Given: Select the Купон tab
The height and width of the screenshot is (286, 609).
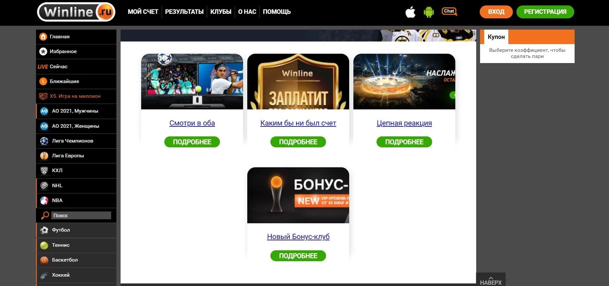Looking at the screenshot, I should tap(496, 37).
